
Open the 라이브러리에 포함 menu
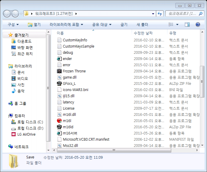point(66,25)
